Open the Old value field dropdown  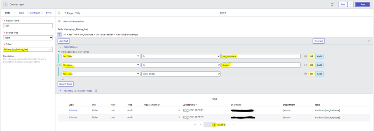pos(101,65)
